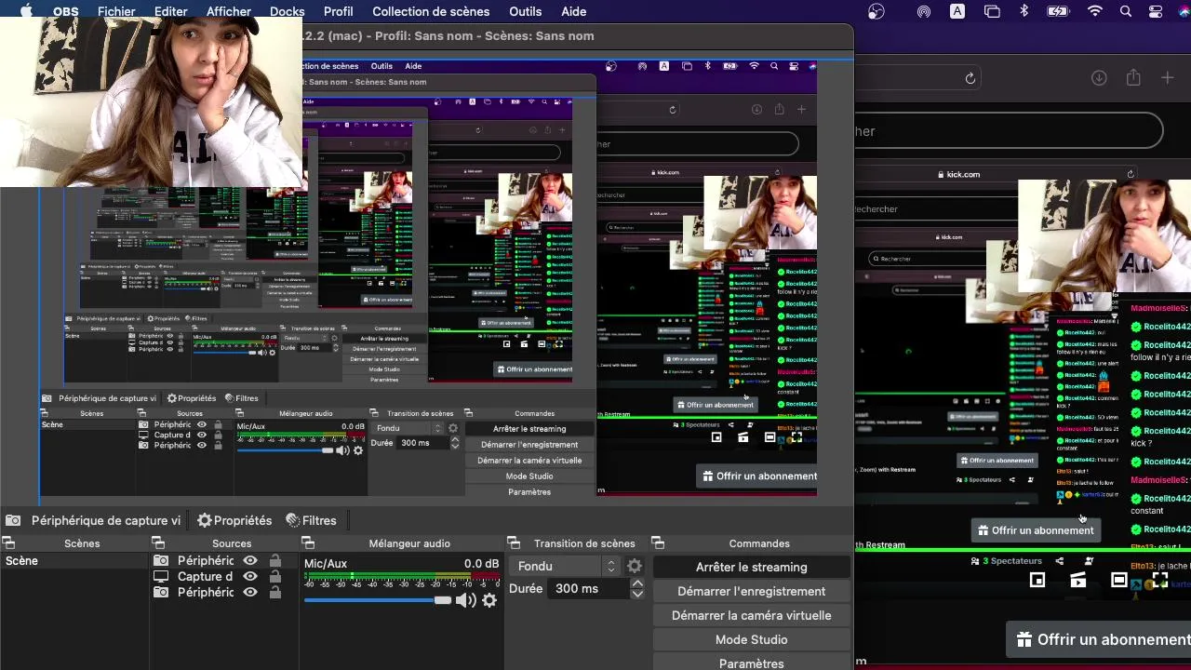Open the input source A menu bar icon
1191x670 pixels.
[x=957, y=11]
